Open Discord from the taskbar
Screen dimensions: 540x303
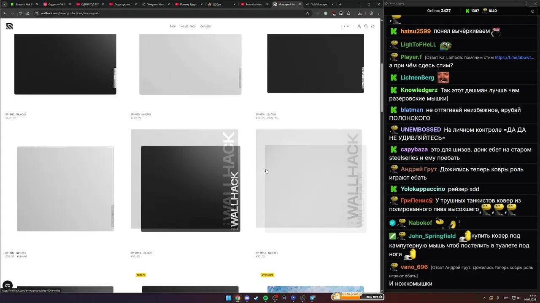tap(247, 298)
